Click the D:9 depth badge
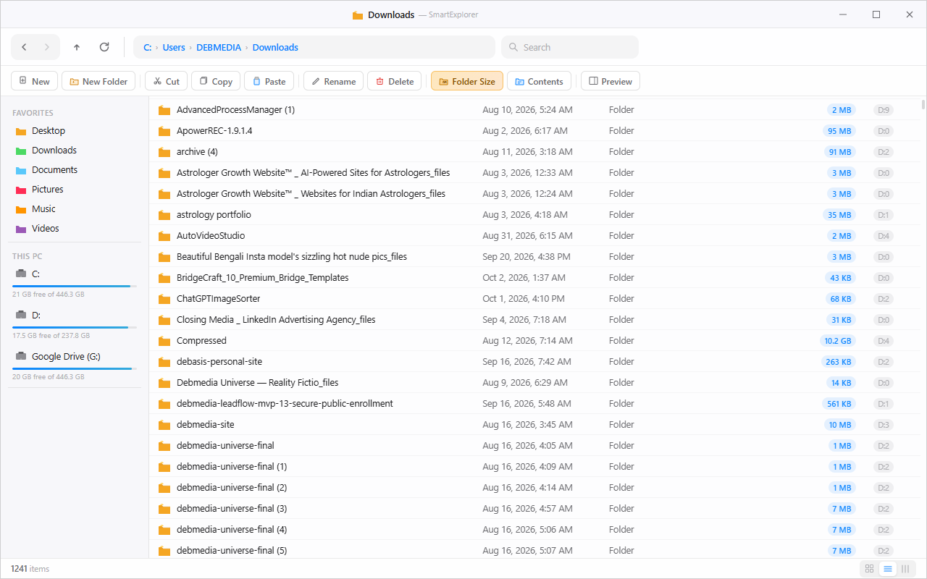This screenshot has width=927, height=579. tap(884, 110)
